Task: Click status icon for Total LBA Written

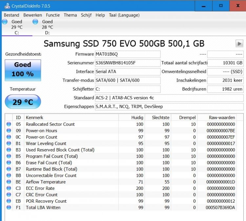Action: [x=9, y=208]
